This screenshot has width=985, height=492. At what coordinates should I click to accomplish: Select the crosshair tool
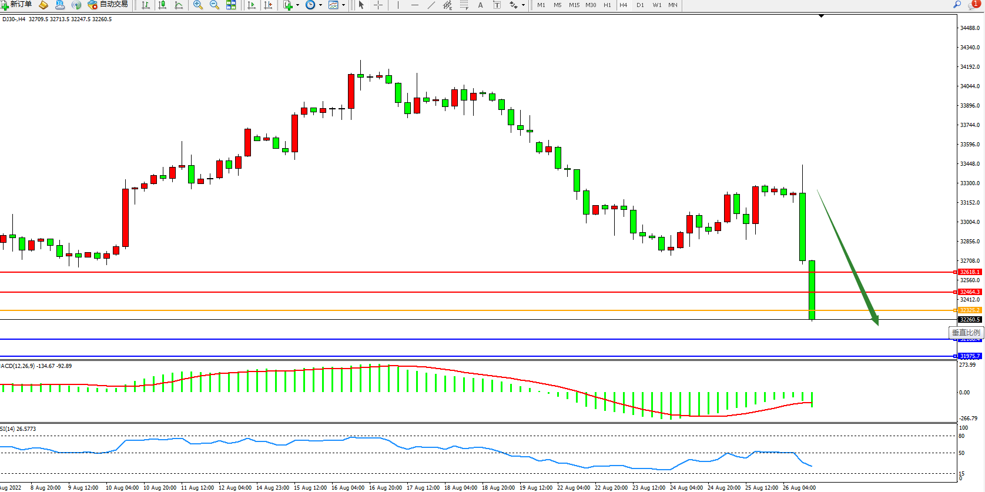coord(378,5)
